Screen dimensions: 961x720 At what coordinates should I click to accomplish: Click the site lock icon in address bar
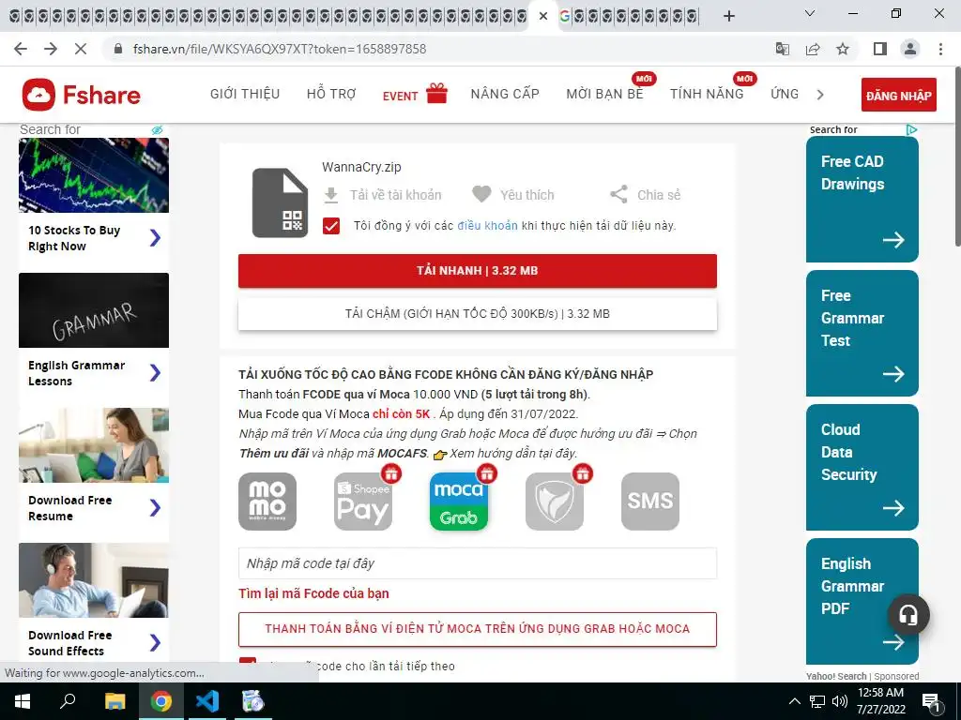coord(119,49)
